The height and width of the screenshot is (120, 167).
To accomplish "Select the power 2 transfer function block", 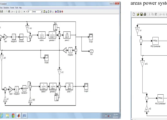I will [x=67, y=35].
